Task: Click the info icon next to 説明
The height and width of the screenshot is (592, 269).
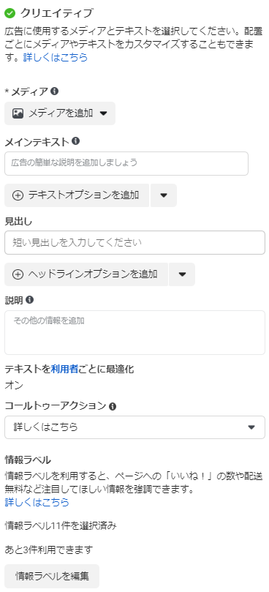Action: point(29,300)
